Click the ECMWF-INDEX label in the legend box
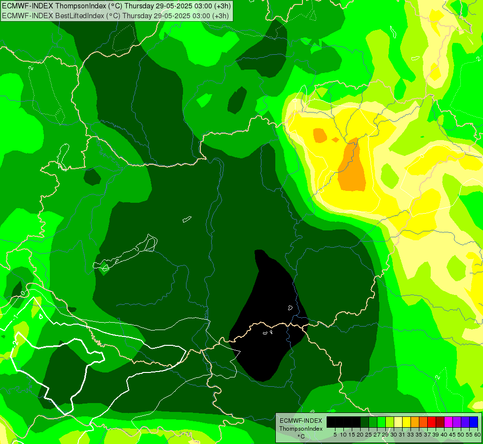Viewport: 483px width, 444px height. pyautogui.click(x=301, y=421)
